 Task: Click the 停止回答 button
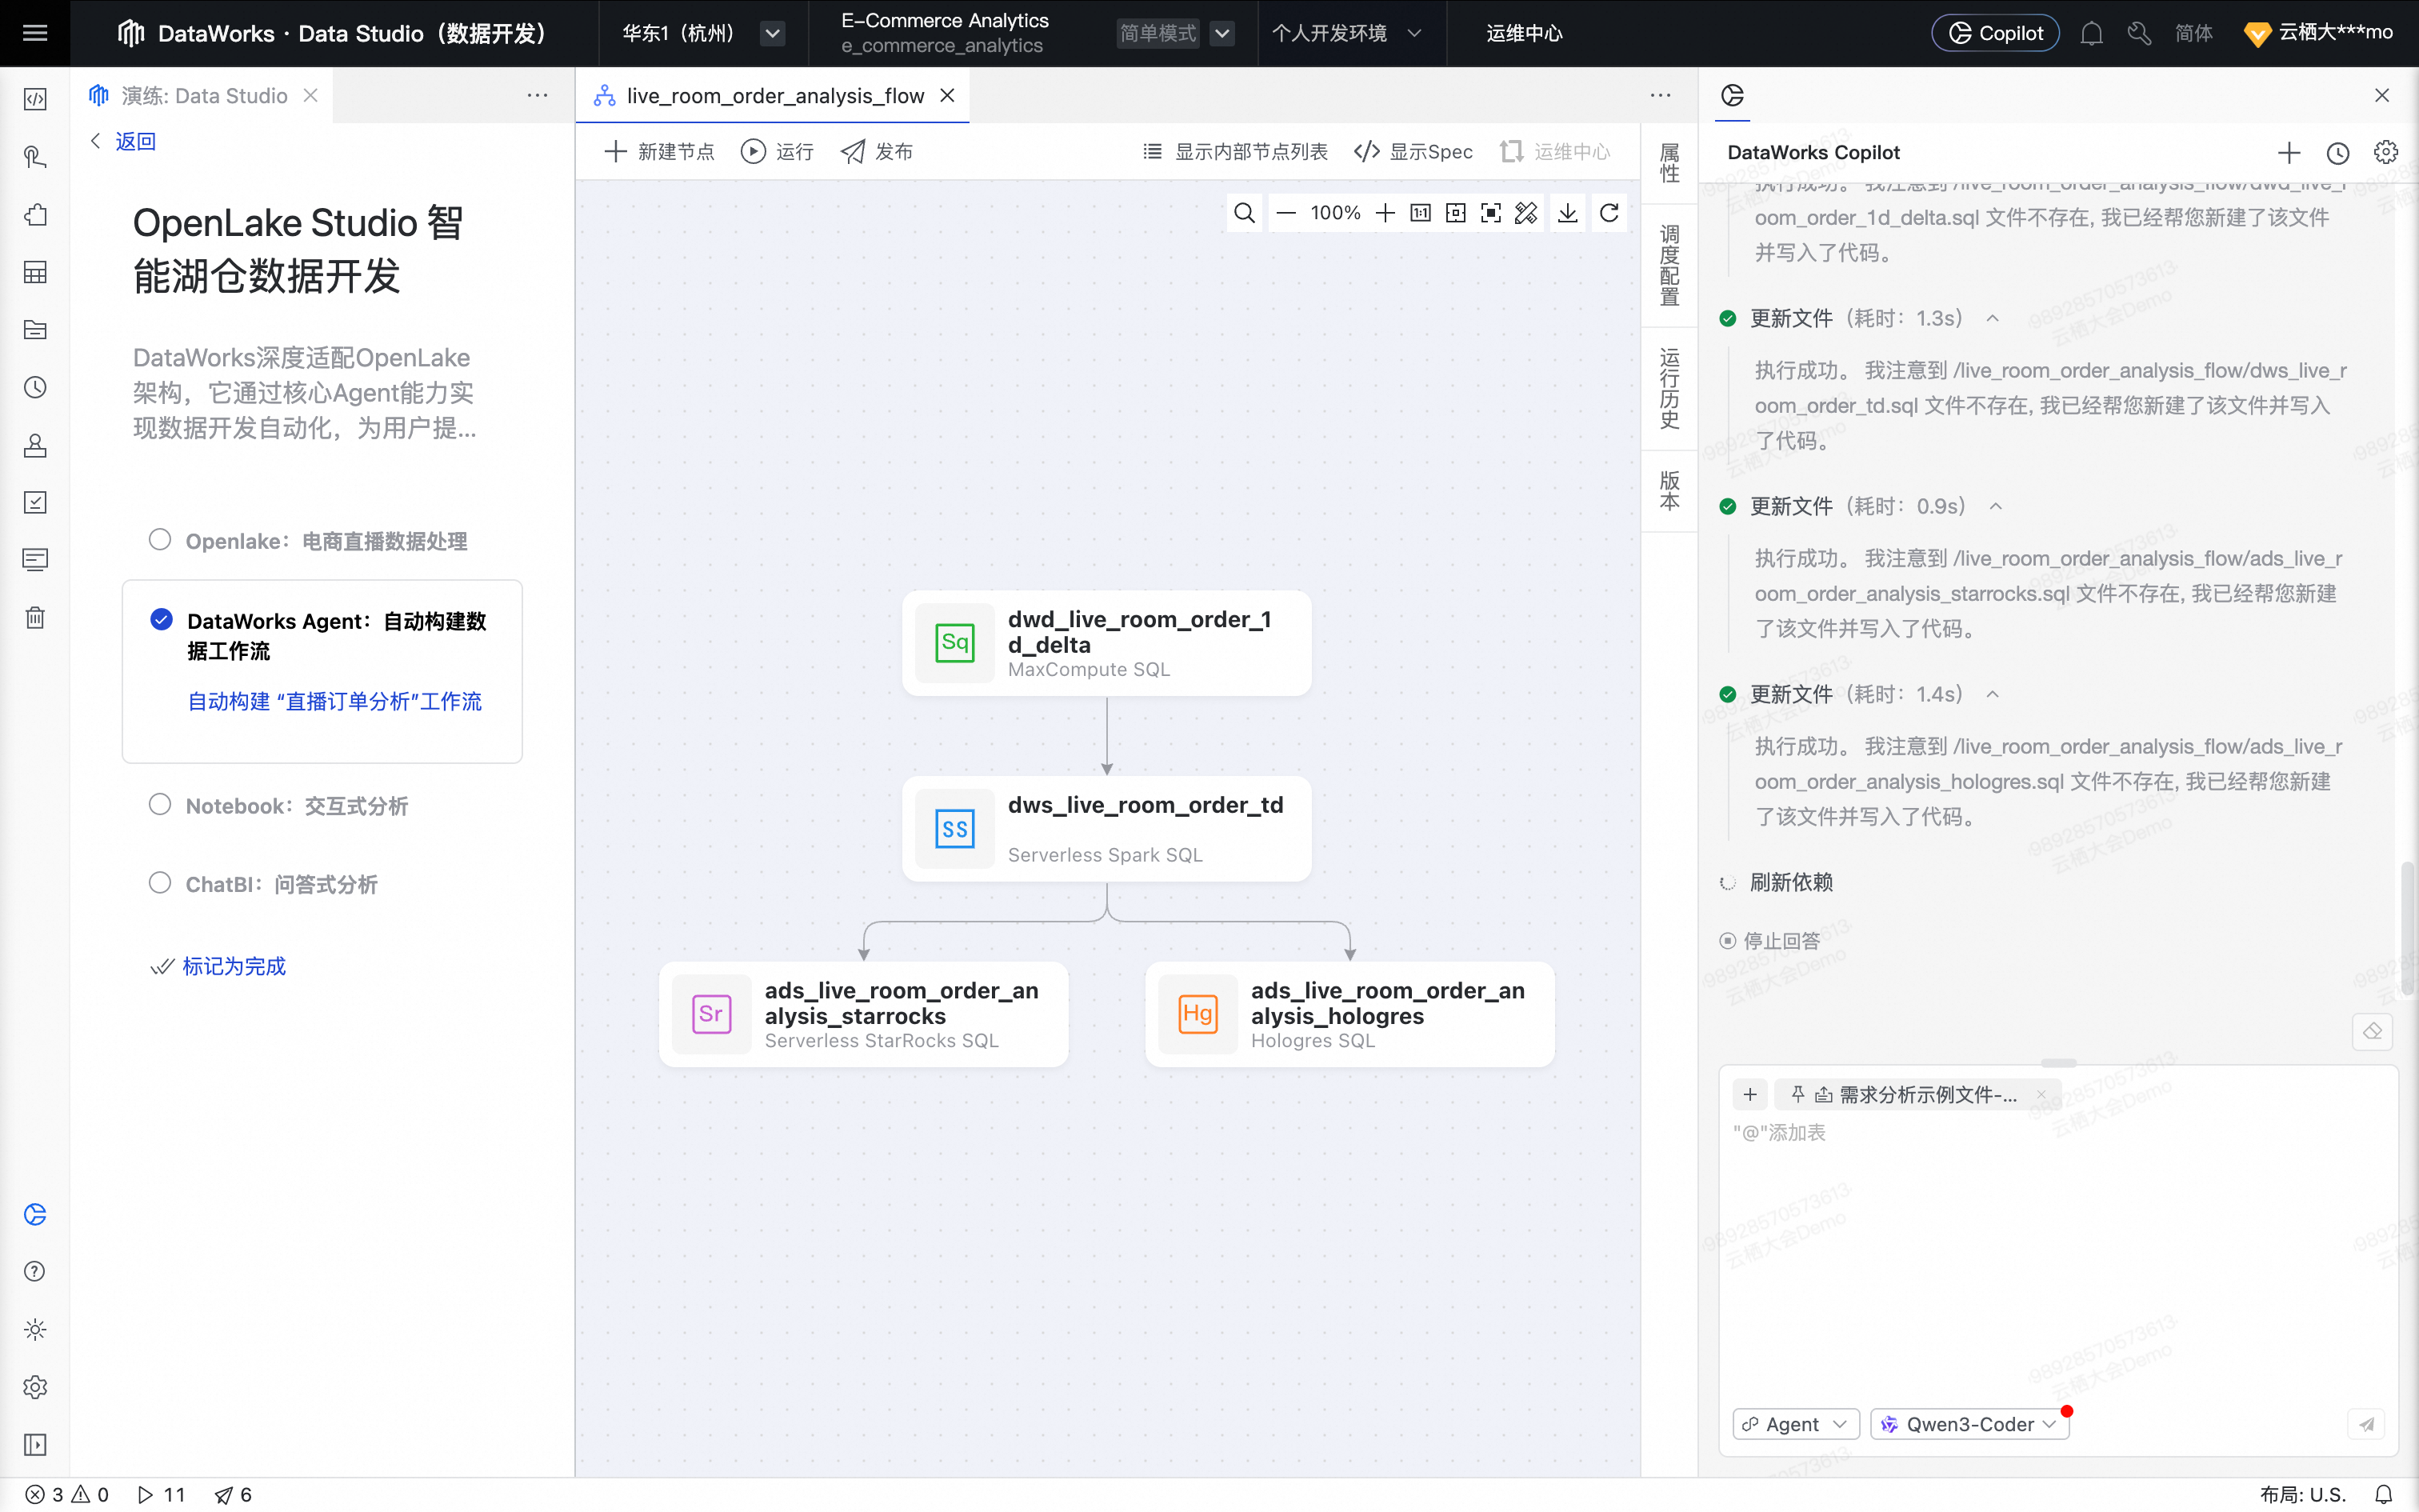tap(1770, 941)
